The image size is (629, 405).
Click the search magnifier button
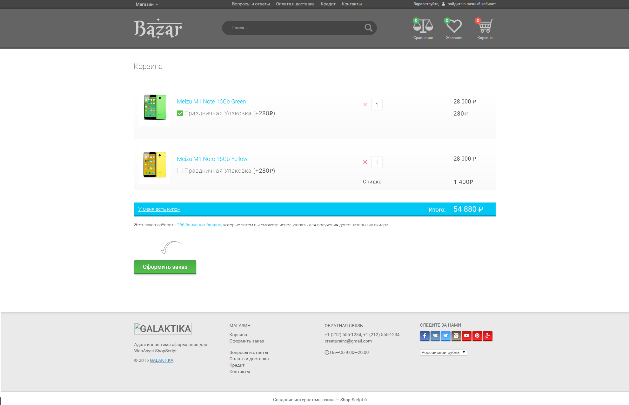[x=369, y=28]
